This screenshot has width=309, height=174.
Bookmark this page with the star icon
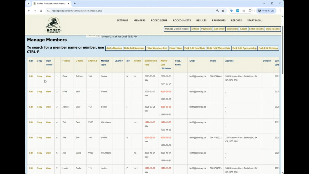(223, 11)
